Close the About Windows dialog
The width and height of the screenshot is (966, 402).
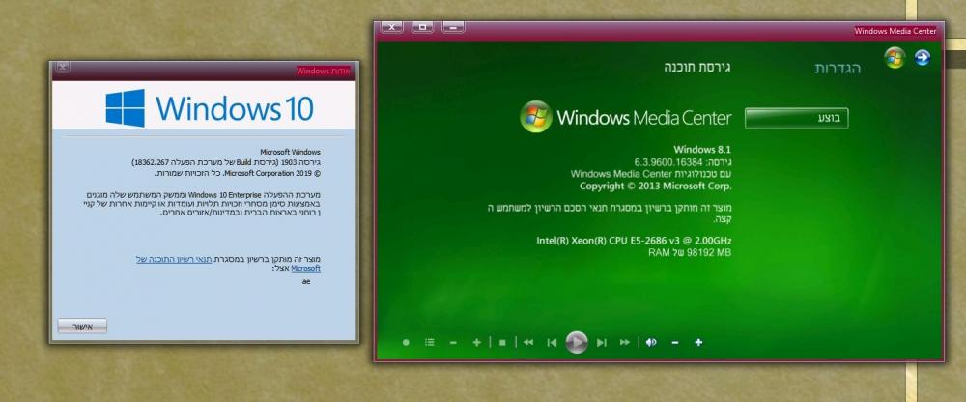pyautogui.click(x=61, y=68)
